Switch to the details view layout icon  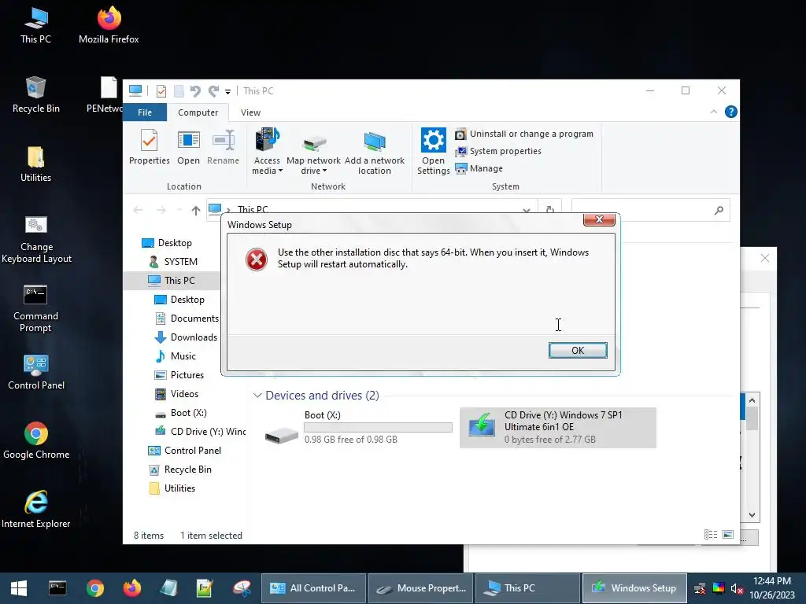click(711, 535)
